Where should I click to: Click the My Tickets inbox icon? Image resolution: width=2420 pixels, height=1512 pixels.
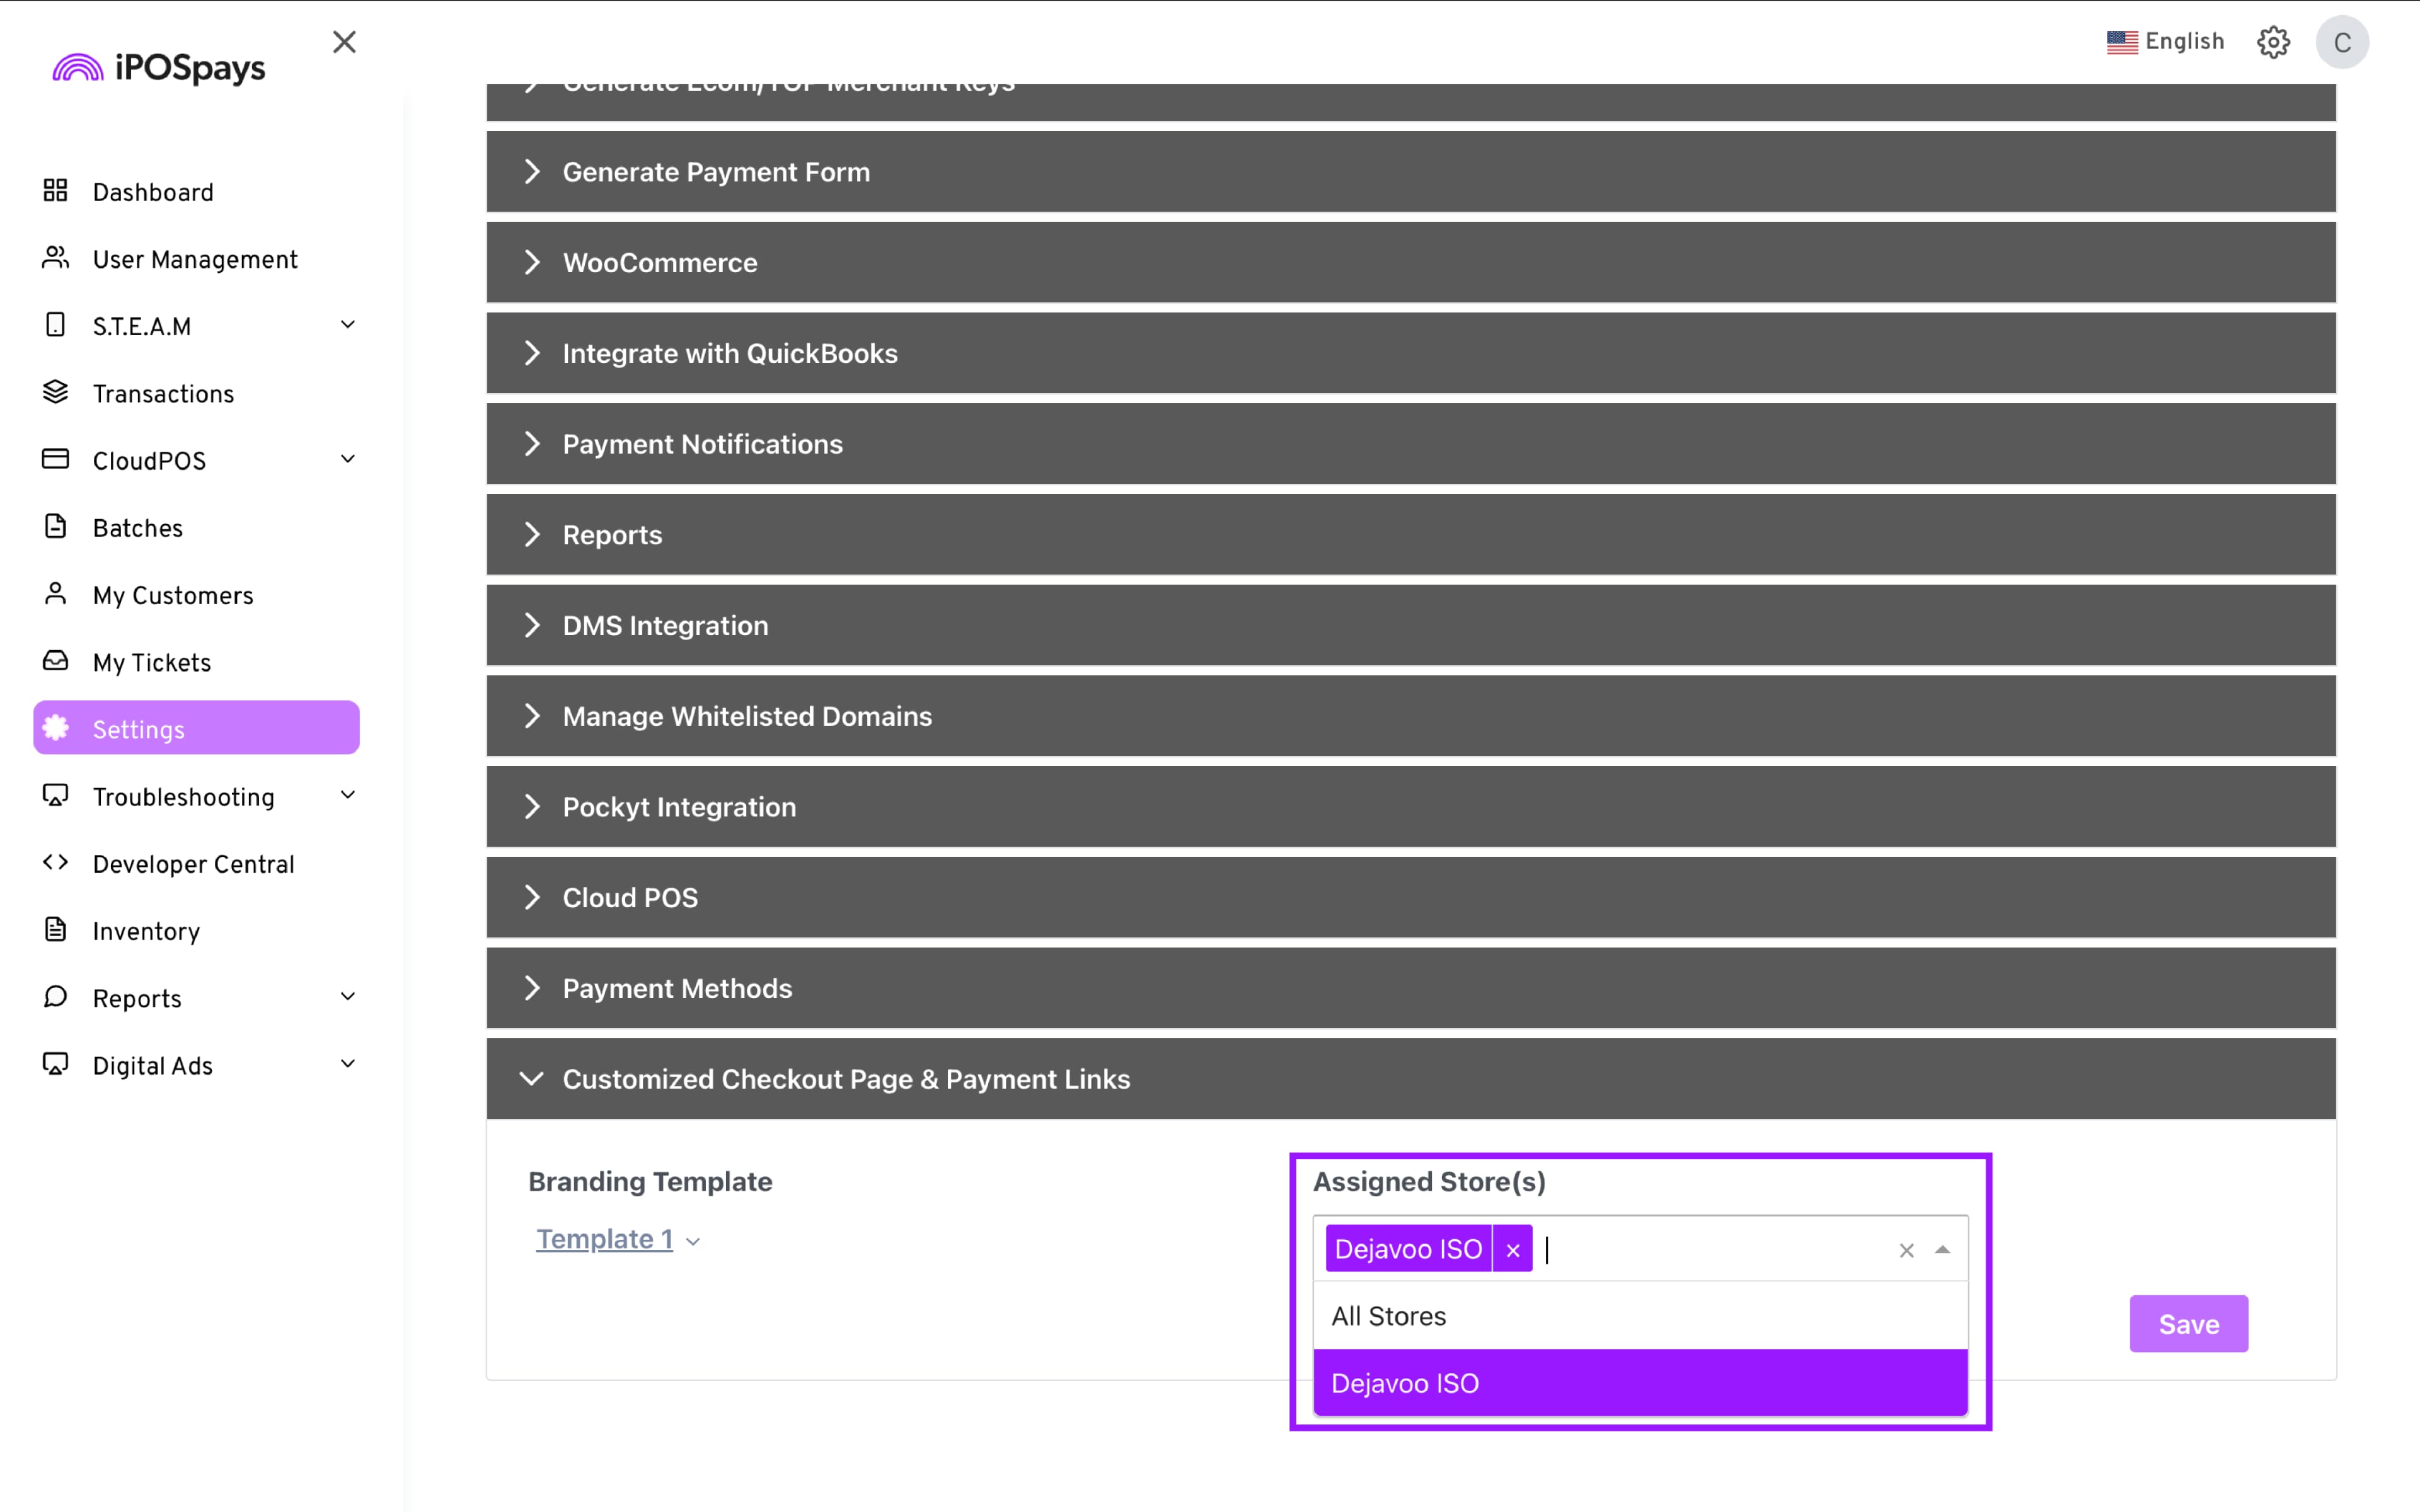coord(56,662)
